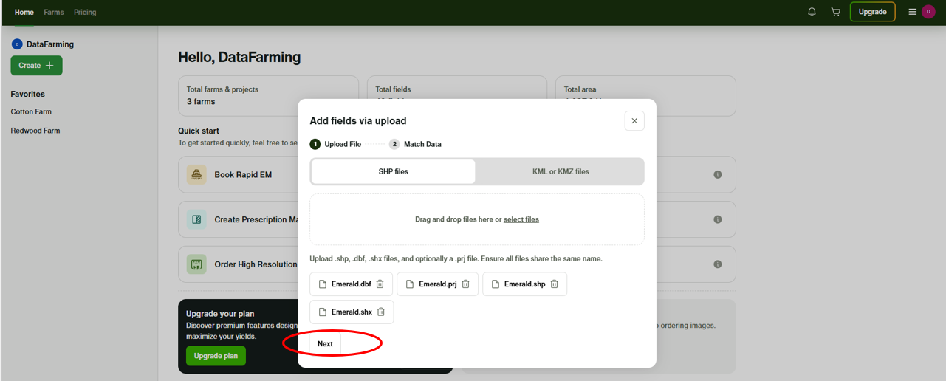Click the Emerald.shp file document icon
This screenshot has height=381, width=946.
click(x=496, y=284)
